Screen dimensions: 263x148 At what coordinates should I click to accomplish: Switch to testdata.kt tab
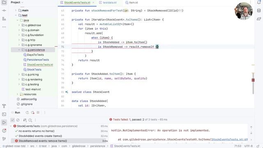(108, 2)
